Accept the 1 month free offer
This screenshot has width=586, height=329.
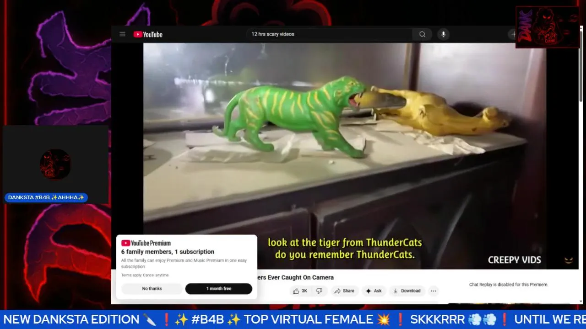[x=219, y=289]
